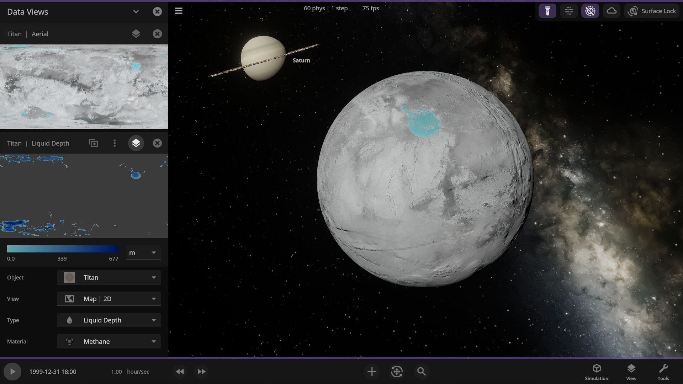Click the particle trails icon in top toolbar
The image size is (683, 384).
click(569, 11)
